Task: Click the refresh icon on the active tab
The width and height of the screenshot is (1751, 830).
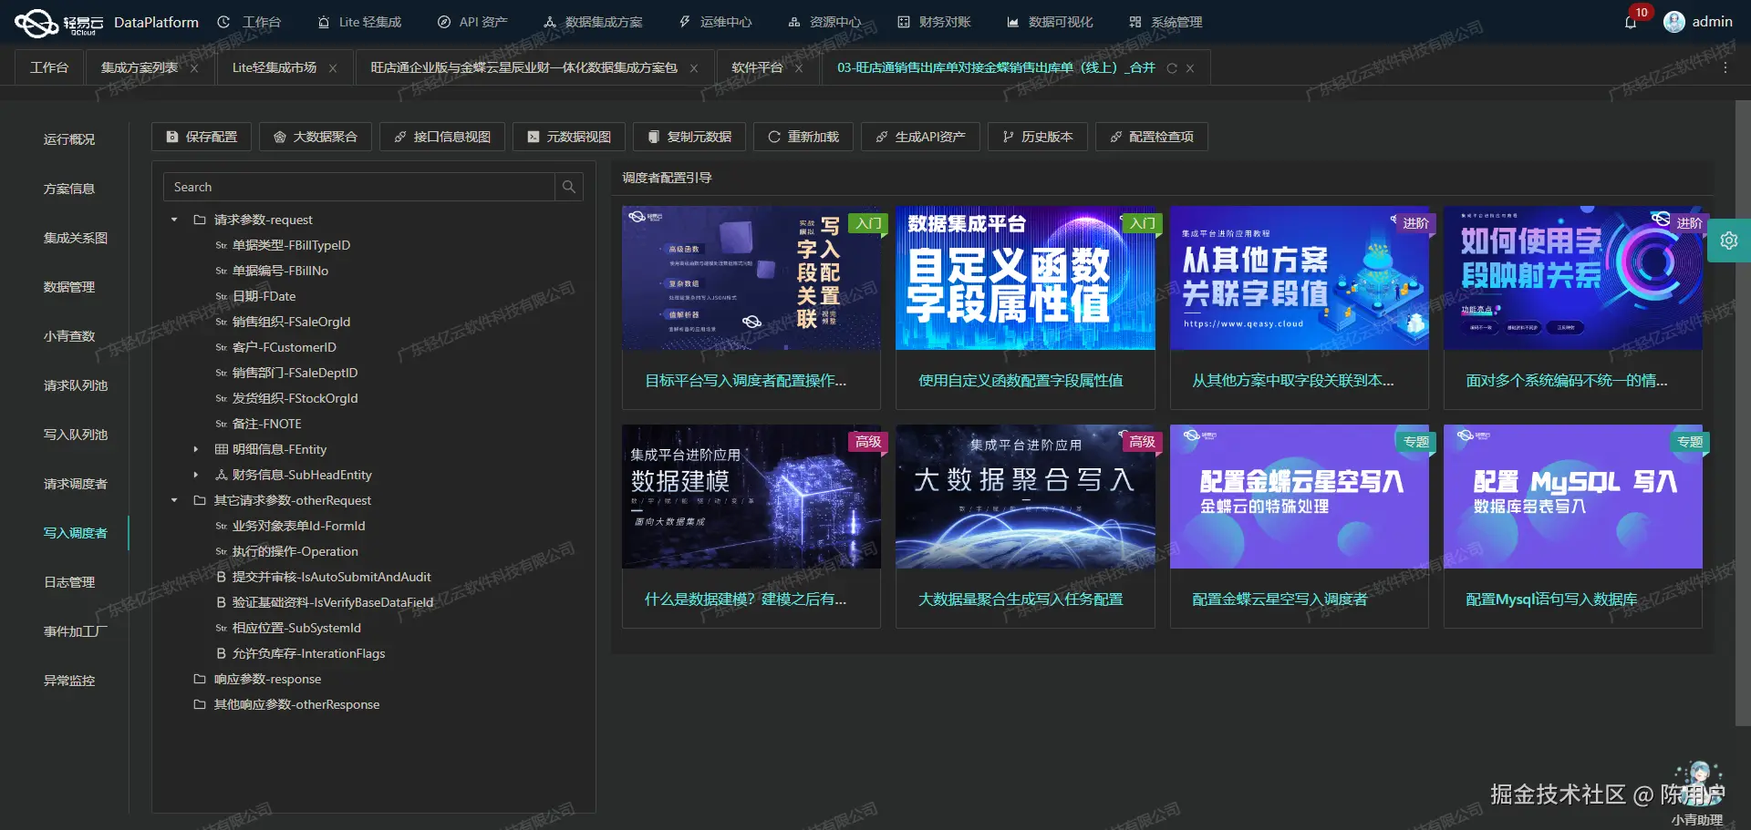Action: 1171,67
